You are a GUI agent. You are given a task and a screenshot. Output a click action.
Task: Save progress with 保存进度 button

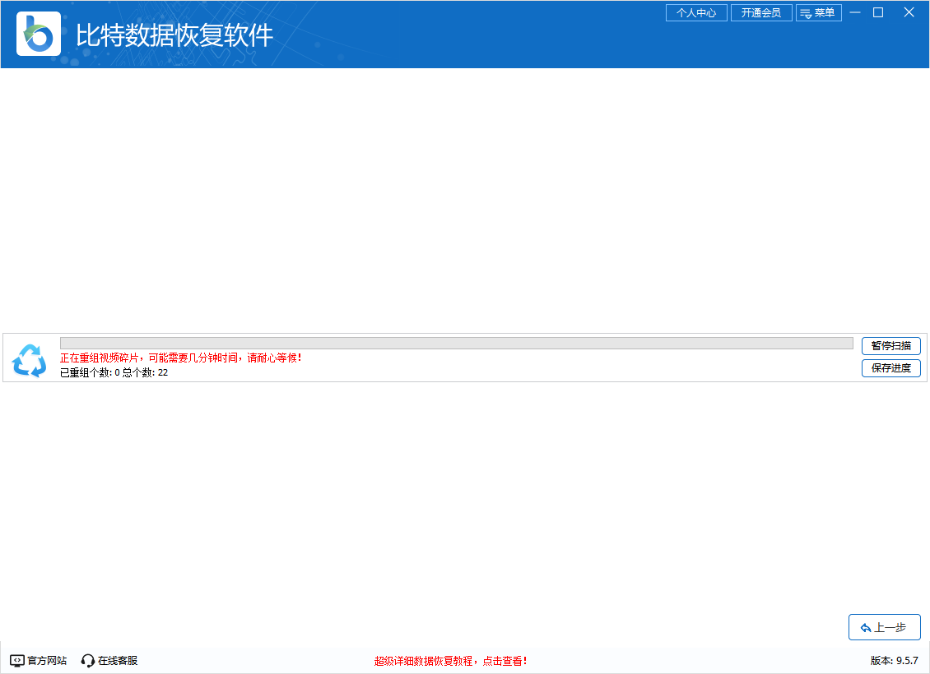point(890,367)
